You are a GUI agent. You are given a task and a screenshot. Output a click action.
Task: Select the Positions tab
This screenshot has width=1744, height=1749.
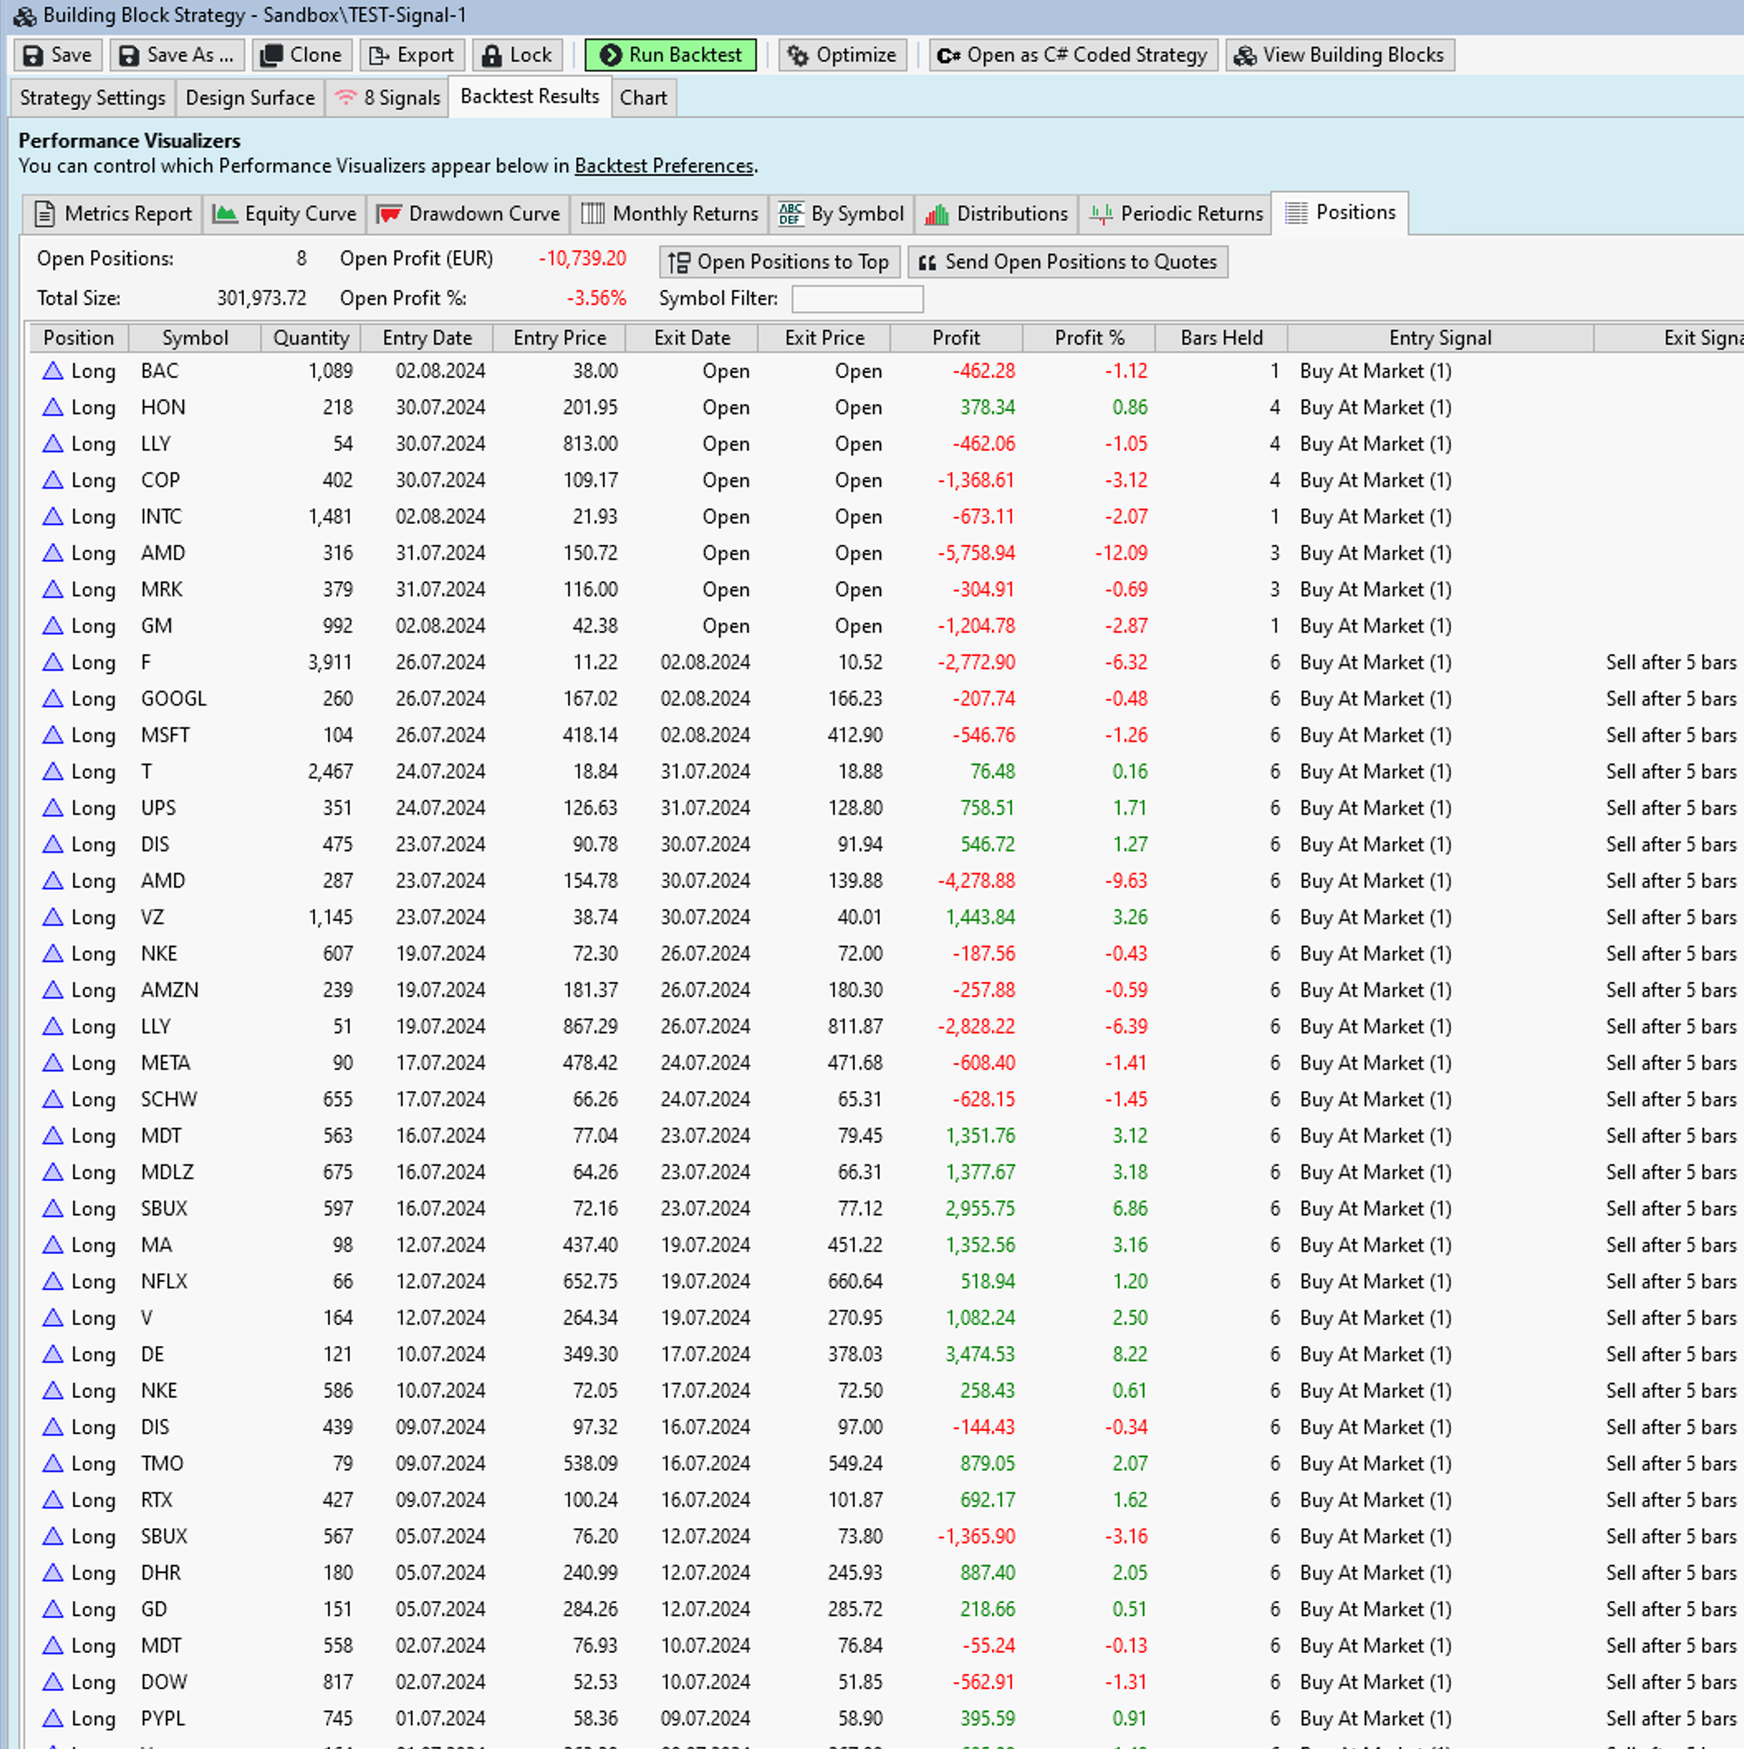coord(1341,213)
